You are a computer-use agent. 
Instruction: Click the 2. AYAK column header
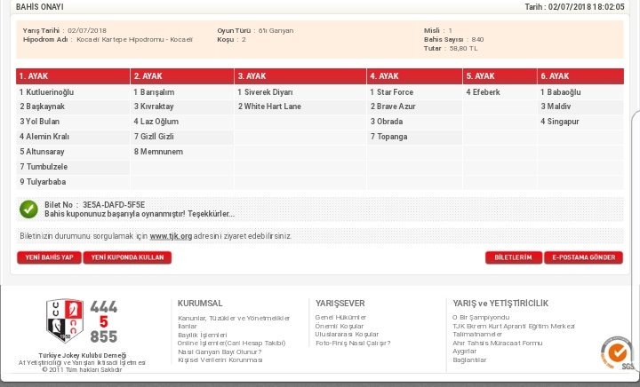tap(182, 76)
